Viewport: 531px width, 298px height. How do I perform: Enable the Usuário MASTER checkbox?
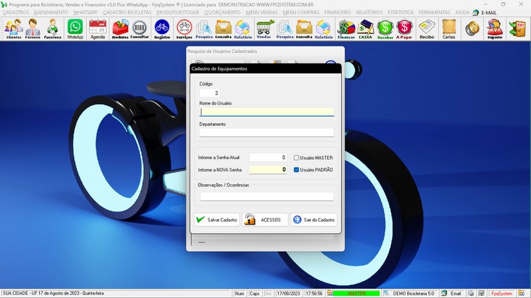[x=297, y=158]
